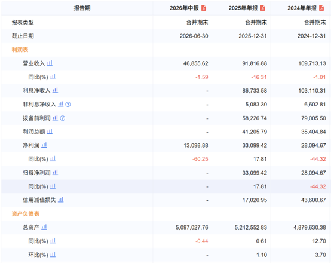Open the 2024年年报 PDF icon
This screenshot has width=331, height=263.
pos(321,8)
